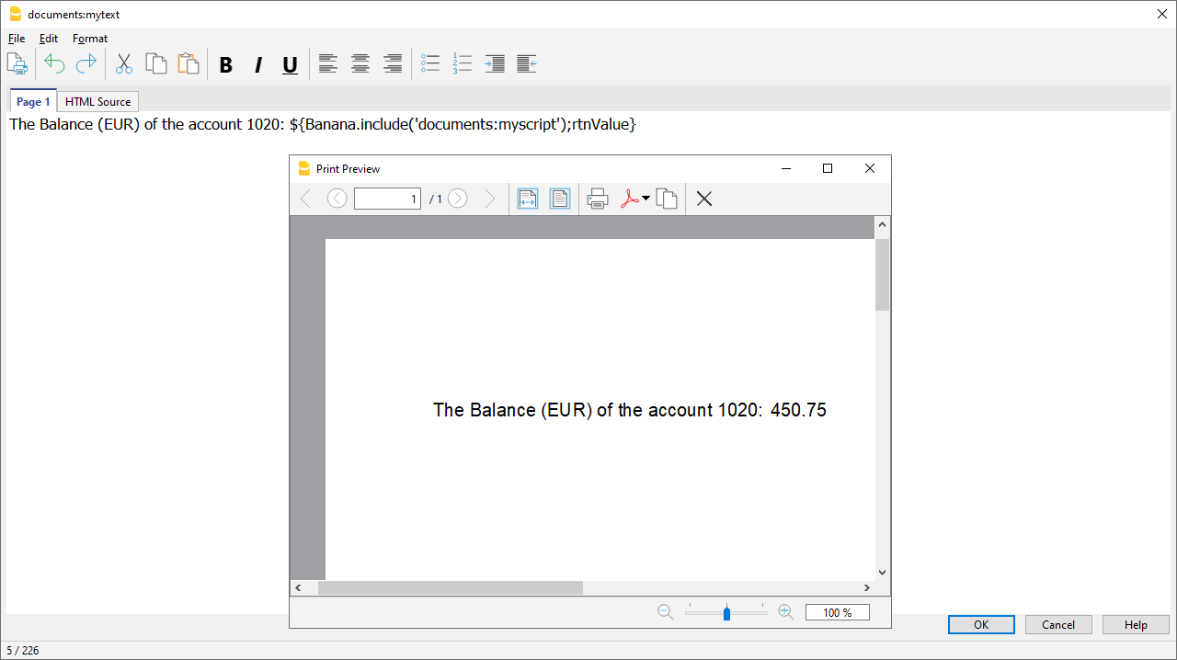Switch to the HTML Source tab

point(97,101)
